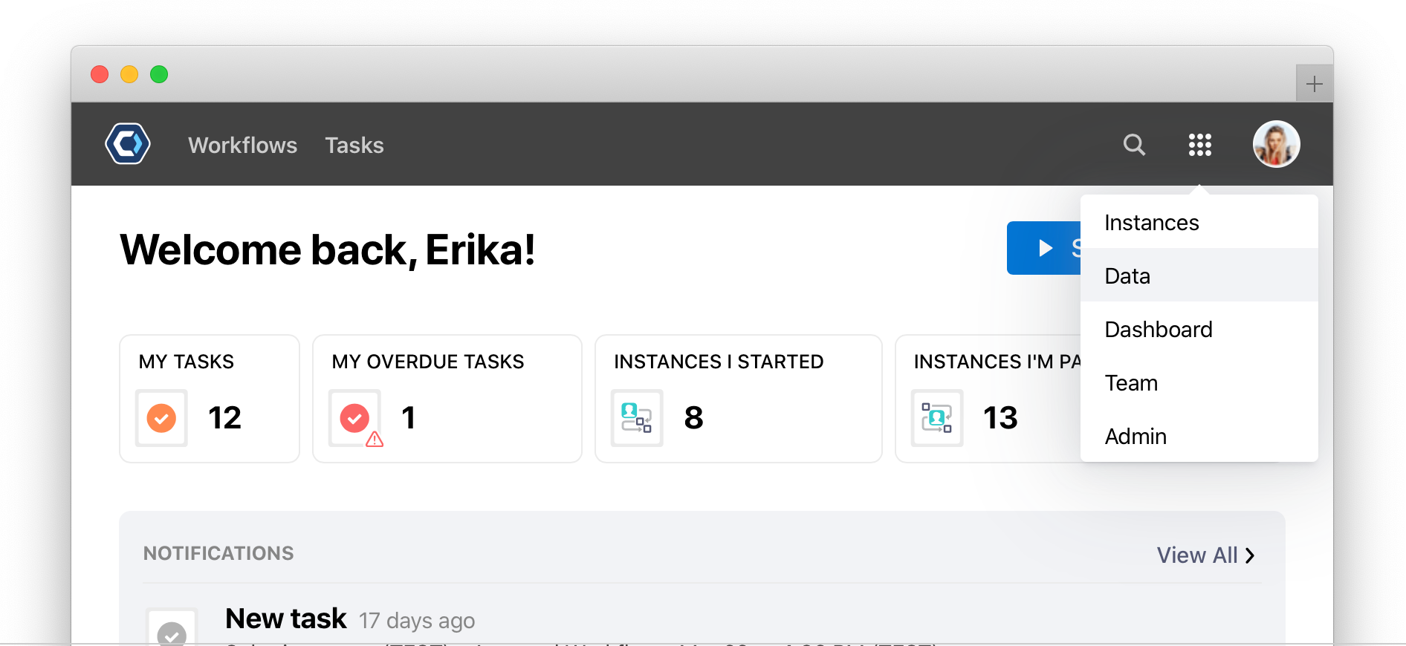
Task: Click the red overdue tasks icon
Action: point(356,418)
